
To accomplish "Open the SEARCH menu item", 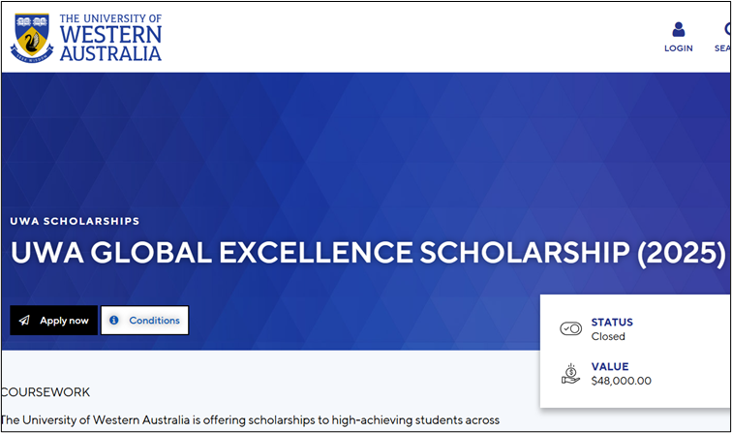I will click(x=722, y=48).
